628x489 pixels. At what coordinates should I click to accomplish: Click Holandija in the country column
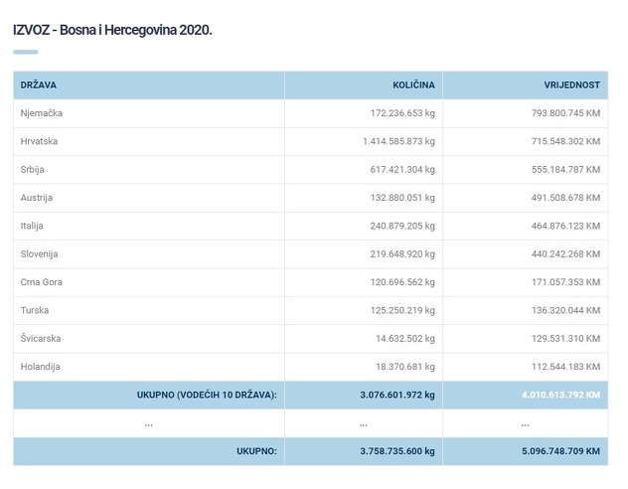[x=41, y=367]
